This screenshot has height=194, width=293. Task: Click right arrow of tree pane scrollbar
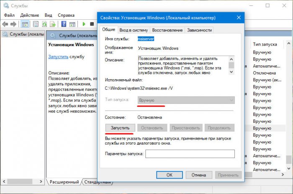[41, 181]
